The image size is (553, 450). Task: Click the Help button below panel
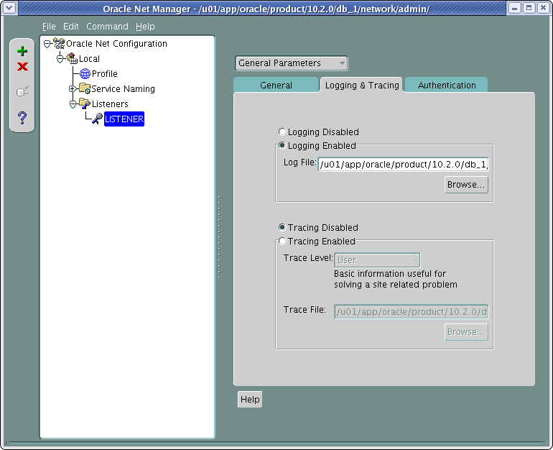click(250, 399)
